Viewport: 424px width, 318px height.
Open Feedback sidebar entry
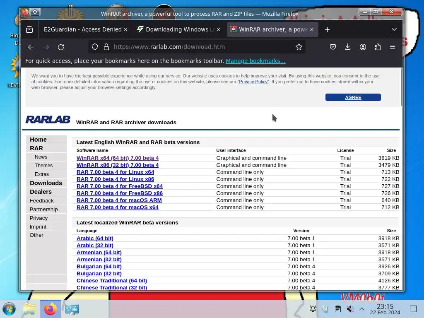pyautogui.click(x=42, y=201)
